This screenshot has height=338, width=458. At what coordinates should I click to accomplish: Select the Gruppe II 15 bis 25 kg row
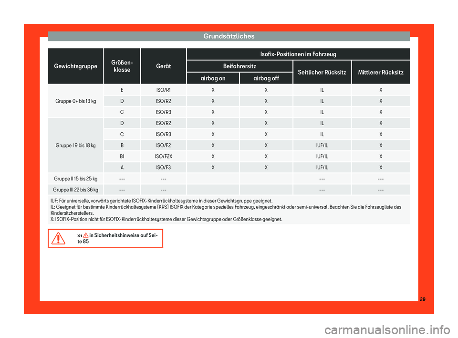(229, 179)
